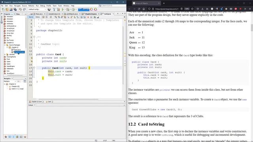Collapse constructor code fold at line 17

(x=34, y=67)
